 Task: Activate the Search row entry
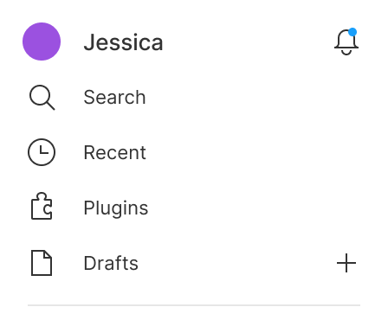tap(194, 97)
